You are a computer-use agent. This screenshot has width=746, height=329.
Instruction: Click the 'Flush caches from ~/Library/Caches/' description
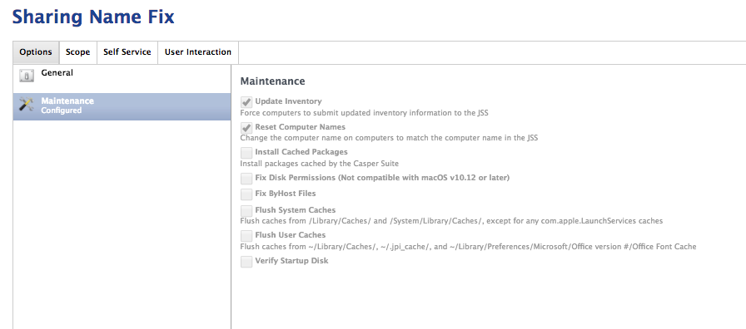[468, 247]
